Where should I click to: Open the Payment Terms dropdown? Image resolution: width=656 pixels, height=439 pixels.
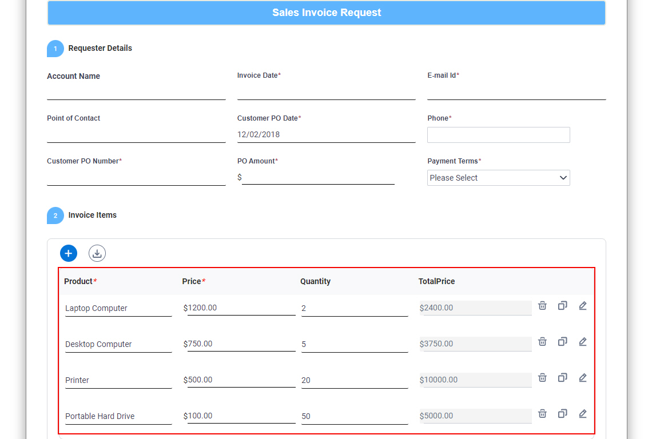(498, 178)
